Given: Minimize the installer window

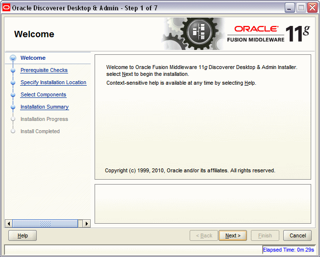Looking at the screenshot, I should [289, 8].
